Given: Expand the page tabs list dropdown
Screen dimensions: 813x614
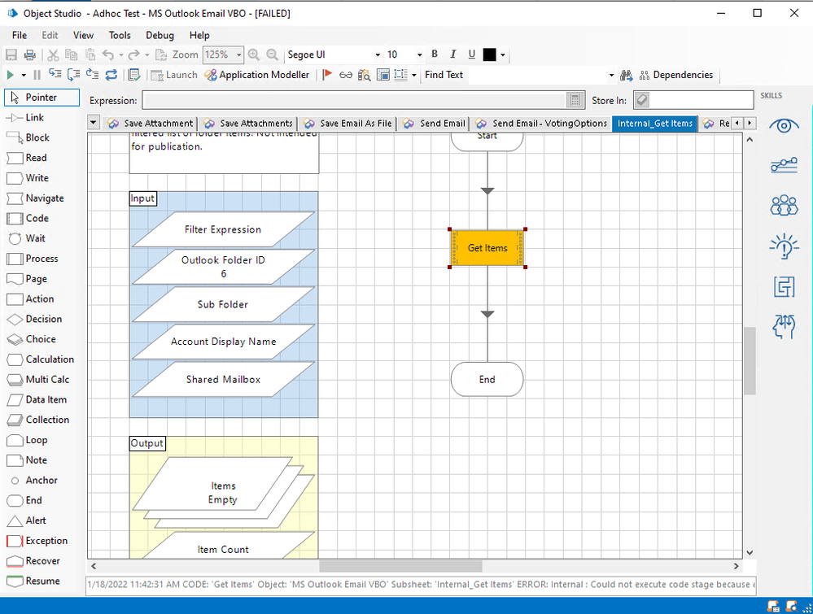Looking at the screenshot, I should [x=93, y=123].
